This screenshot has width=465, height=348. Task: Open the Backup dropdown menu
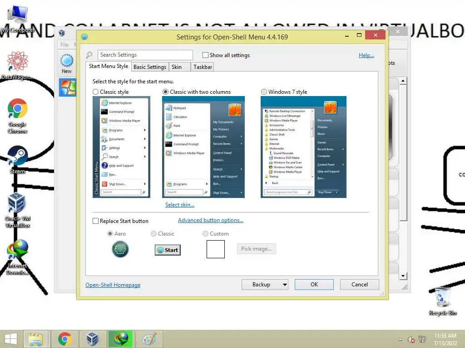pyautogui.click(x=265, y=285)
